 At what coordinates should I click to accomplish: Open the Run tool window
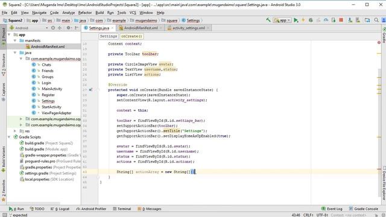pyautogui.click(x=16, y=209)
